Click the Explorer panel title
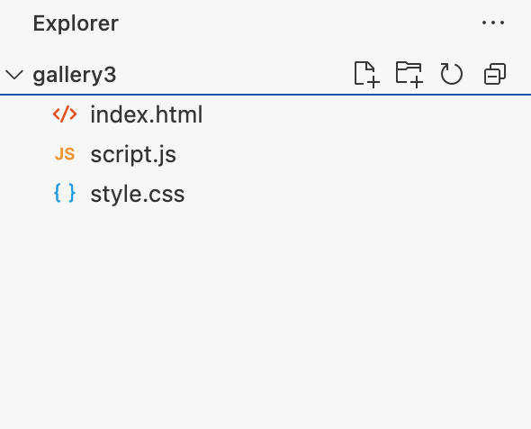Viewport: 531px width, 429px height. tap(76, 23)
